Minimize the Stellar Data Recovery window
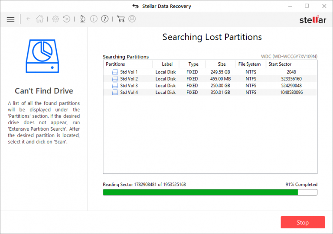 tap(290, 6)
